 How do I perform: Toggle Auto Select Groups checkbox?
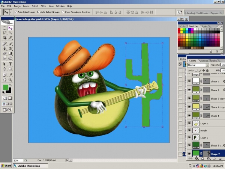tap(38, 12)
